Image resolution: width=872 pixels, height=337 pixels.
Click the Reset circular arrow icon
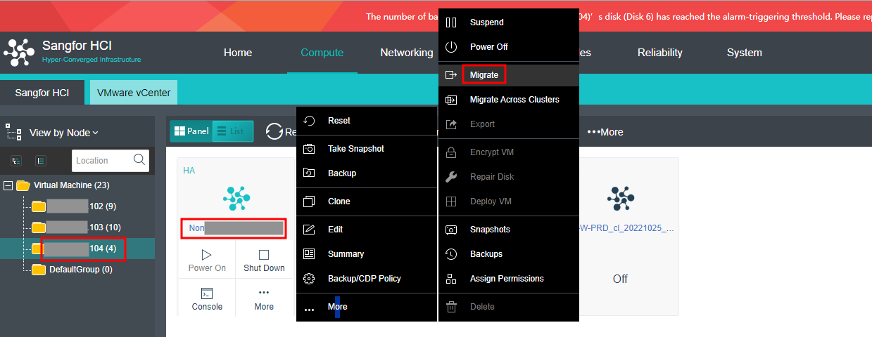coord(309,121)
